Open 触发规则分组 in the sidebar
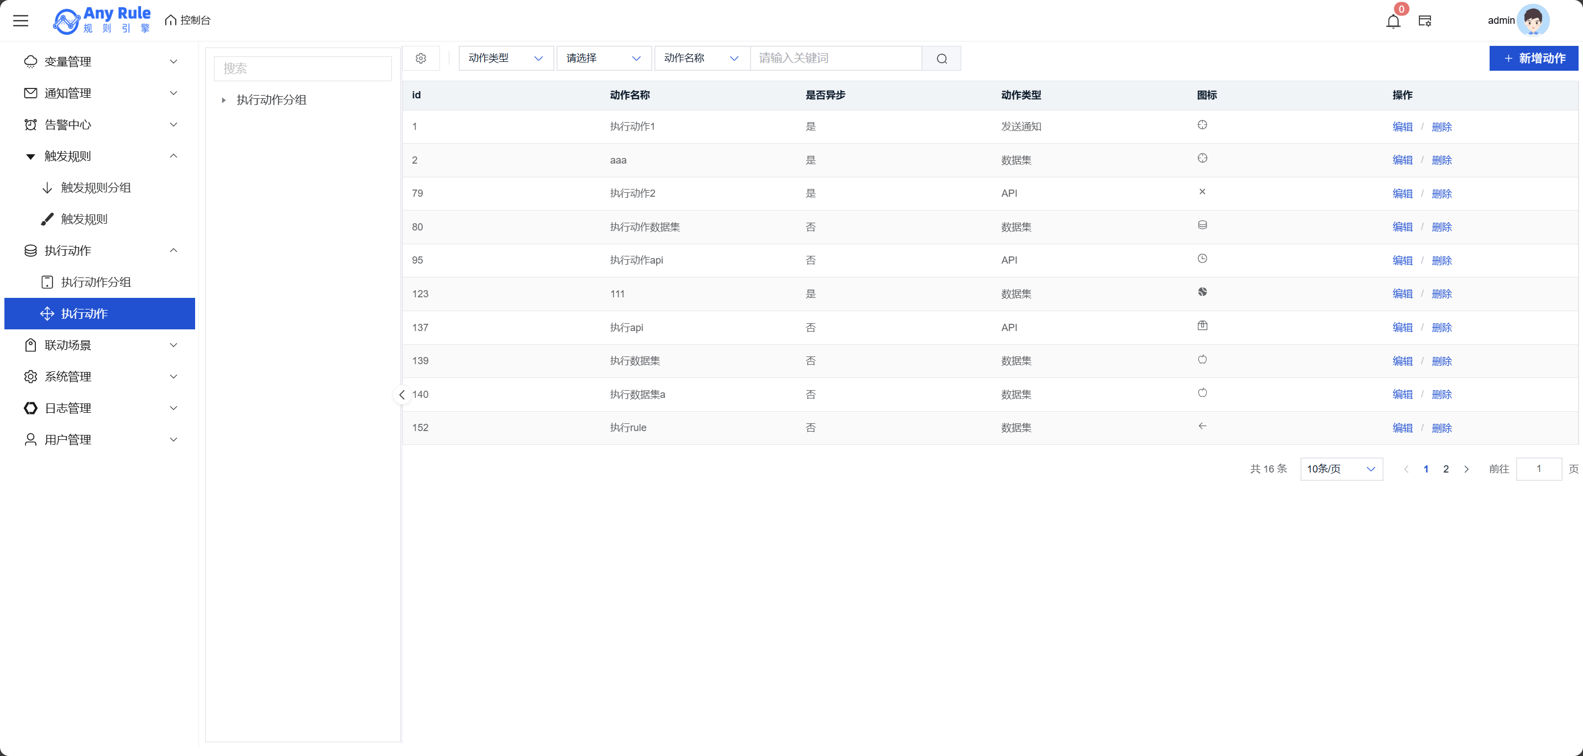Viewport: 1583px width, 756px height. tap(96, 187)
